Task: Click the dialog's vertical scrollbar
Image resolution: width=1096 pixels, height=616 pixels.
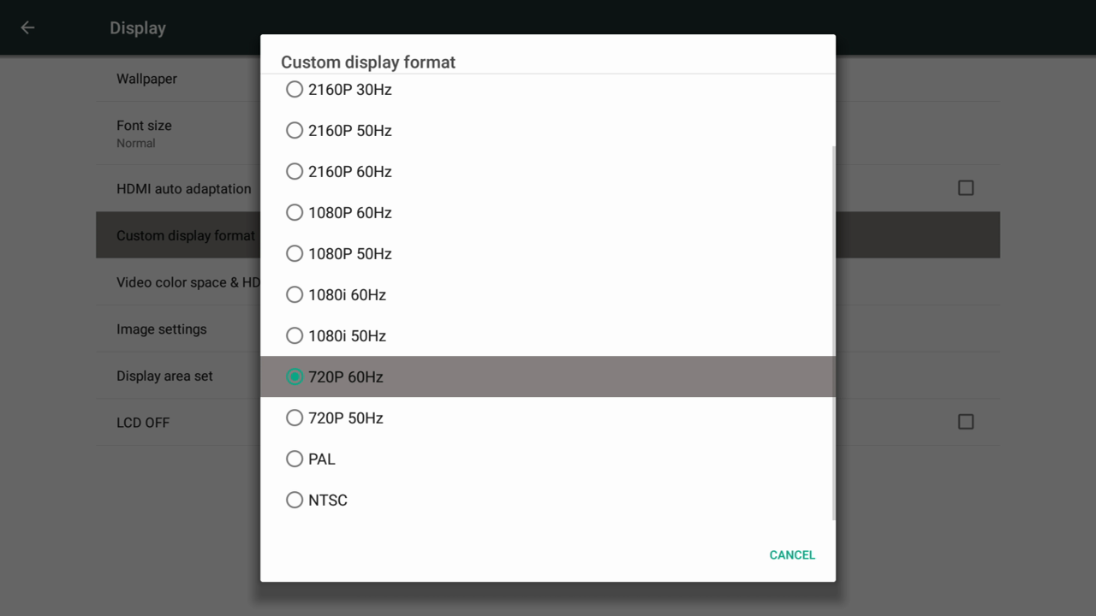Action: pyautogui.click(x=833, y=332)
